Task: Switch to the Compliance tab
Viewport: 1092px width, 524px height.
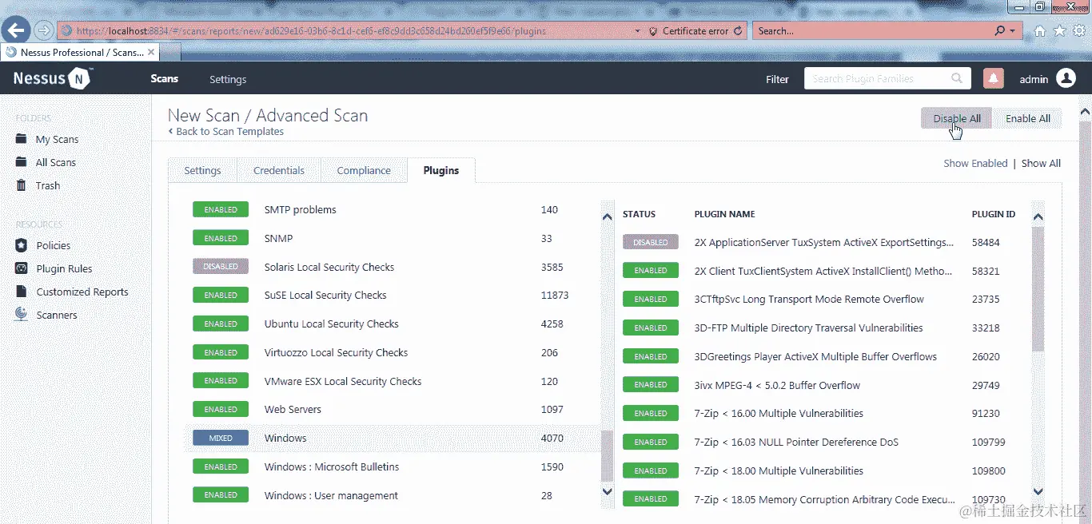Action: [364, 170]
